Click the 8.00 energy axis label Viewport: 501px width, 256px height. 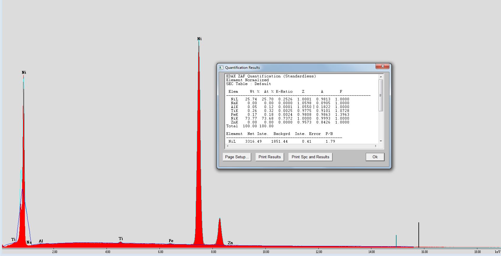[213, 252]
